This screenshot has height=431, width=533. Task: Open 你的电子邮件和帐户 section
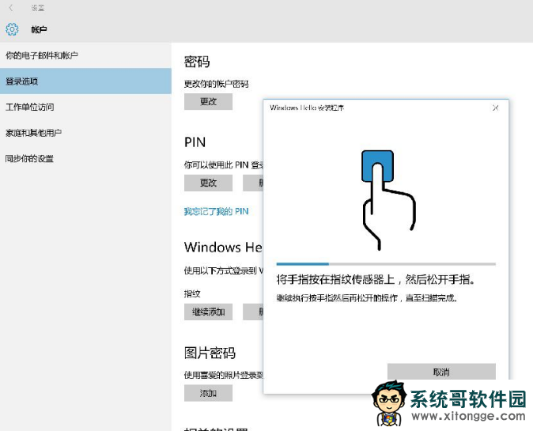tap(85, 55)
